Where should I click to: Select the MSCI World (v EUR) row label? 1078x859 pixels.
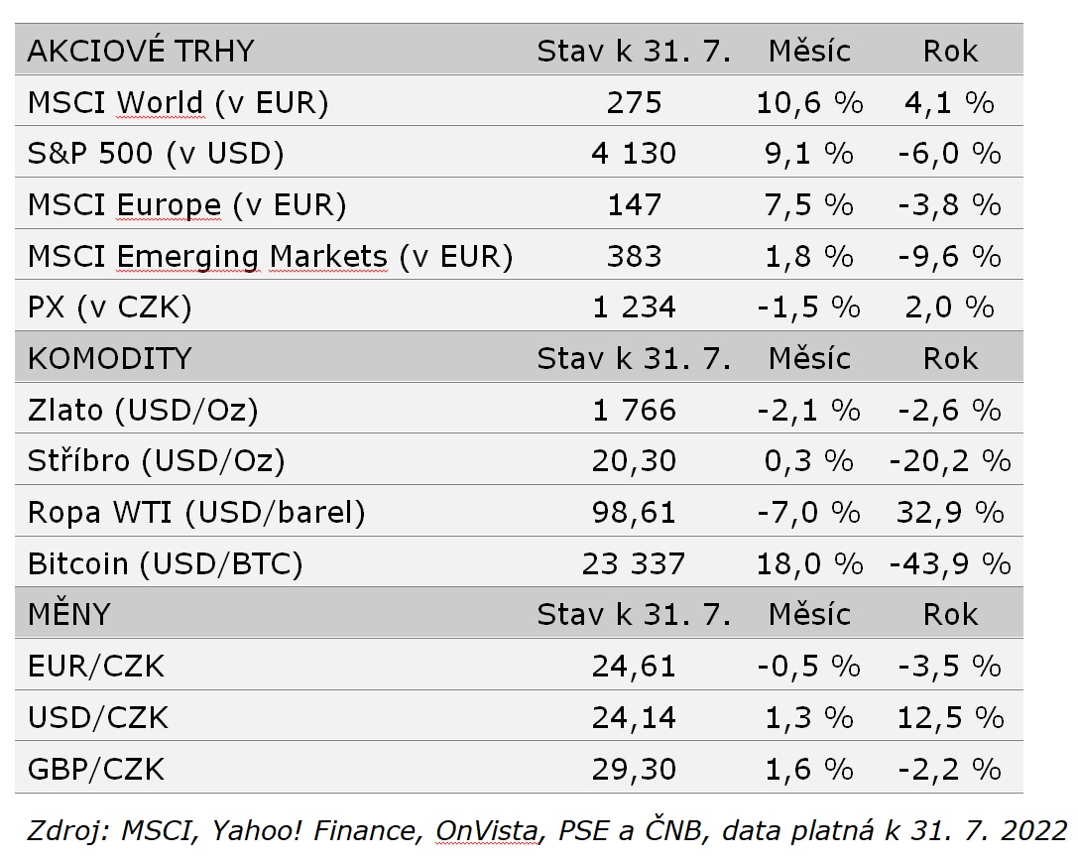click(x=178, y=102)
